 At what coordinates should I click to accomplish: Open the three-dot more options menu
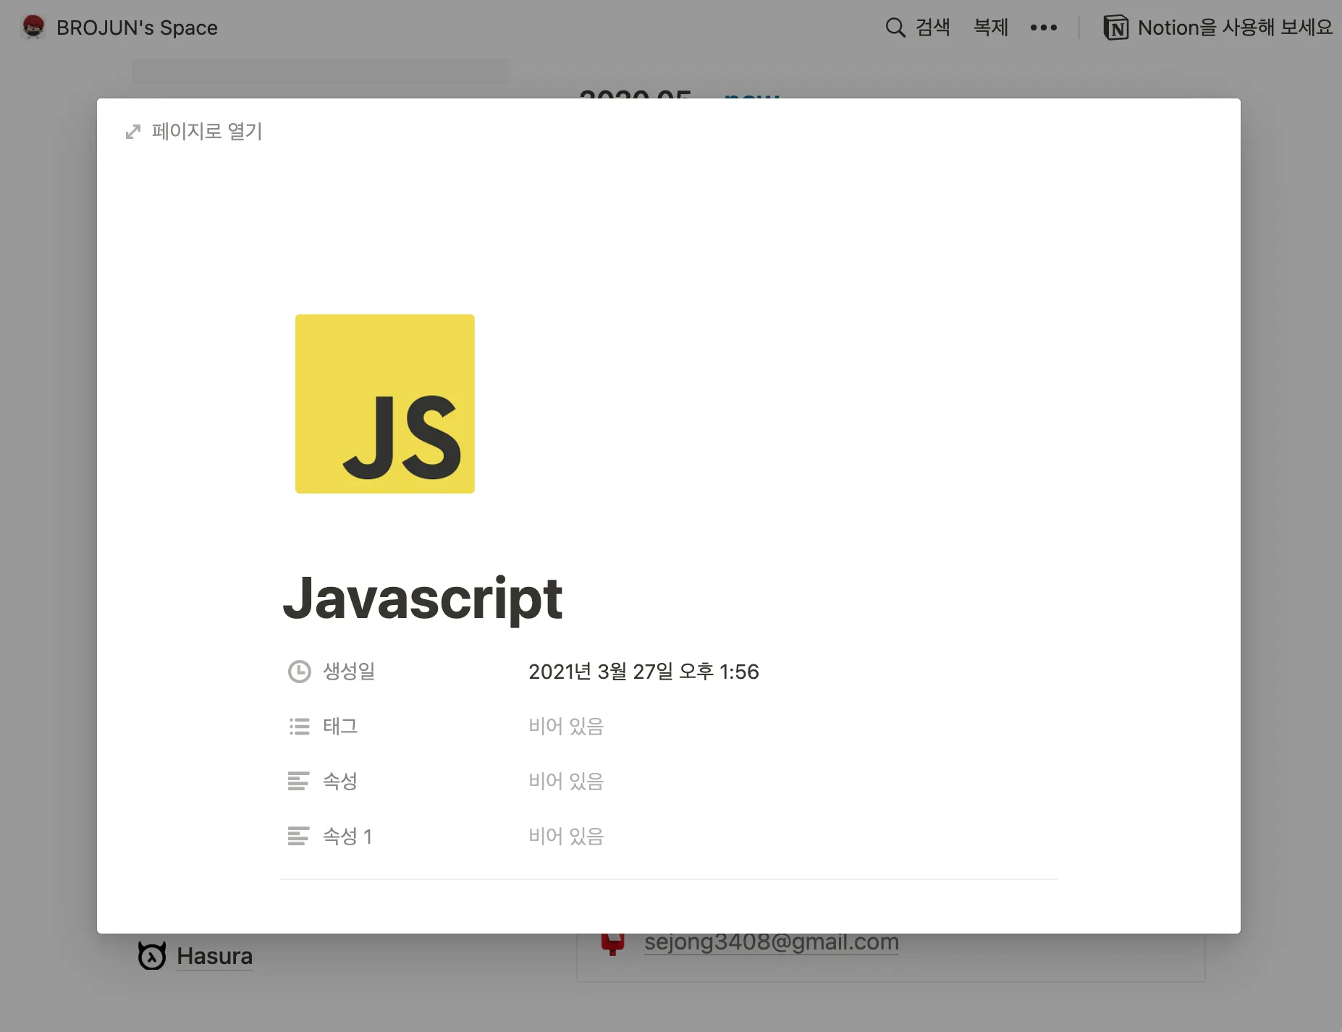[1044, 28]
